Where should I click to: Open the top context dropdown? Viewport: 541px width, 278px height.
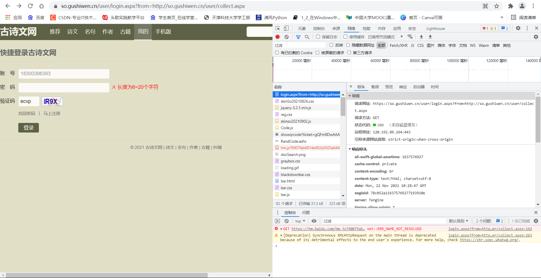pyautogui.click(x=300, y=221)
